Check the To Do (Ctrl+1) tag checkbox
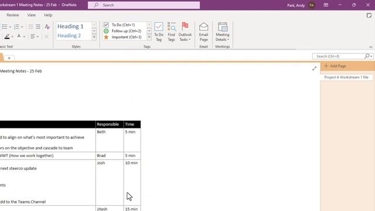Viewport: 375px width, 211px height. (106, 25)
